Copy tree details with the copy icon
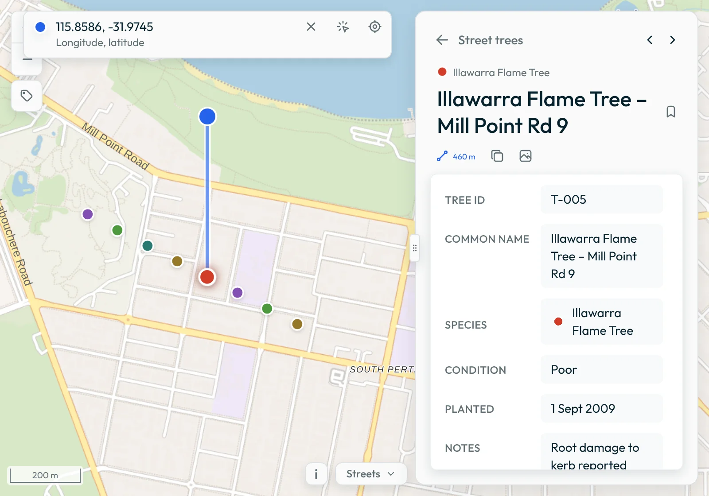The image size is (709, 496). tap(497, 156)
